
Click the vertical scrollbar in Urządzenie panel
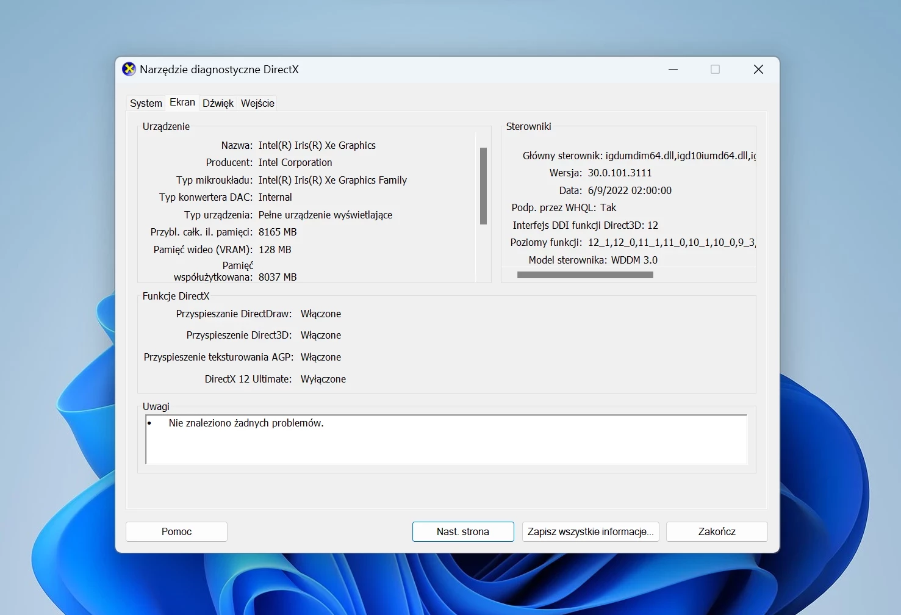[483, 186]
